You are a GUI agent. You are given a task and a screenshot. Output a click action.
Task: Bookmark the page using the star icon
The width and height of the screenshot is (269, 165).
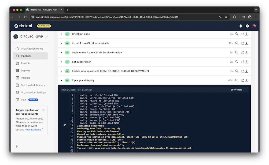coord(226,17)
